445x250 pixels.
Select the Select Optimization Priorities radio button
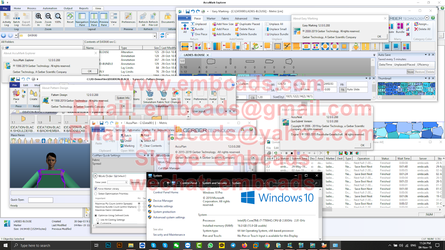click(x=96, y=194)
